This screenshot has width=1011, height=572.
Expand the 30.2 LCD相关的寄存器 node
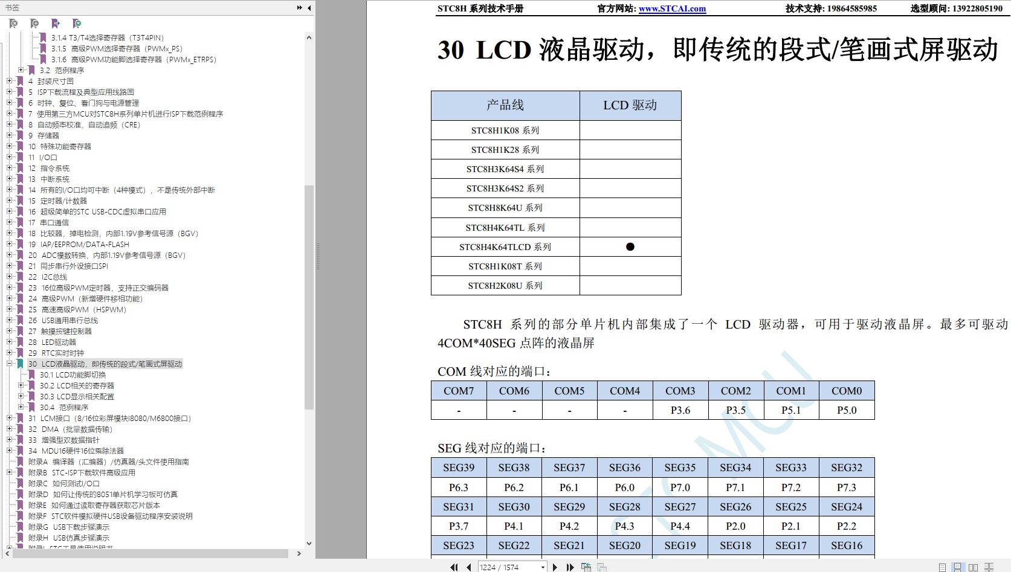(21, 385)
